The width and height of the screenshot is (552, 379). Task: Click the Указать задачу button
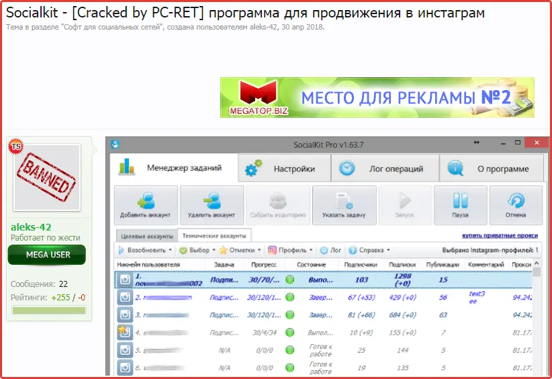coord(344,206)
